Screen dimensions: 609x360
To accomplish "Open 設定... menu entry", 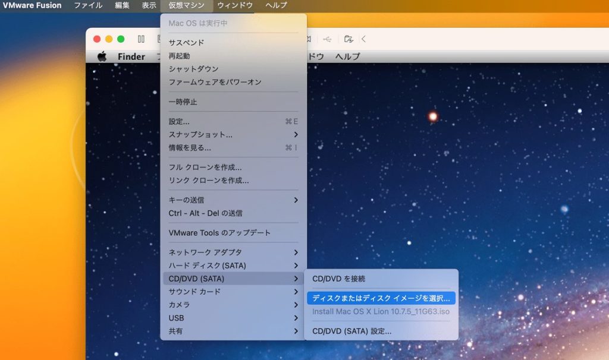I will coord(233,121).
